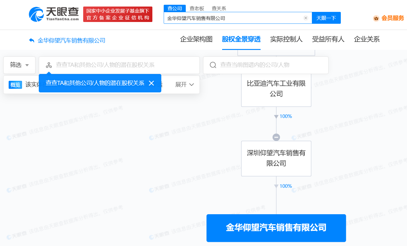
Task: Switch to the 查老板 tab
Action: (197, 8)
